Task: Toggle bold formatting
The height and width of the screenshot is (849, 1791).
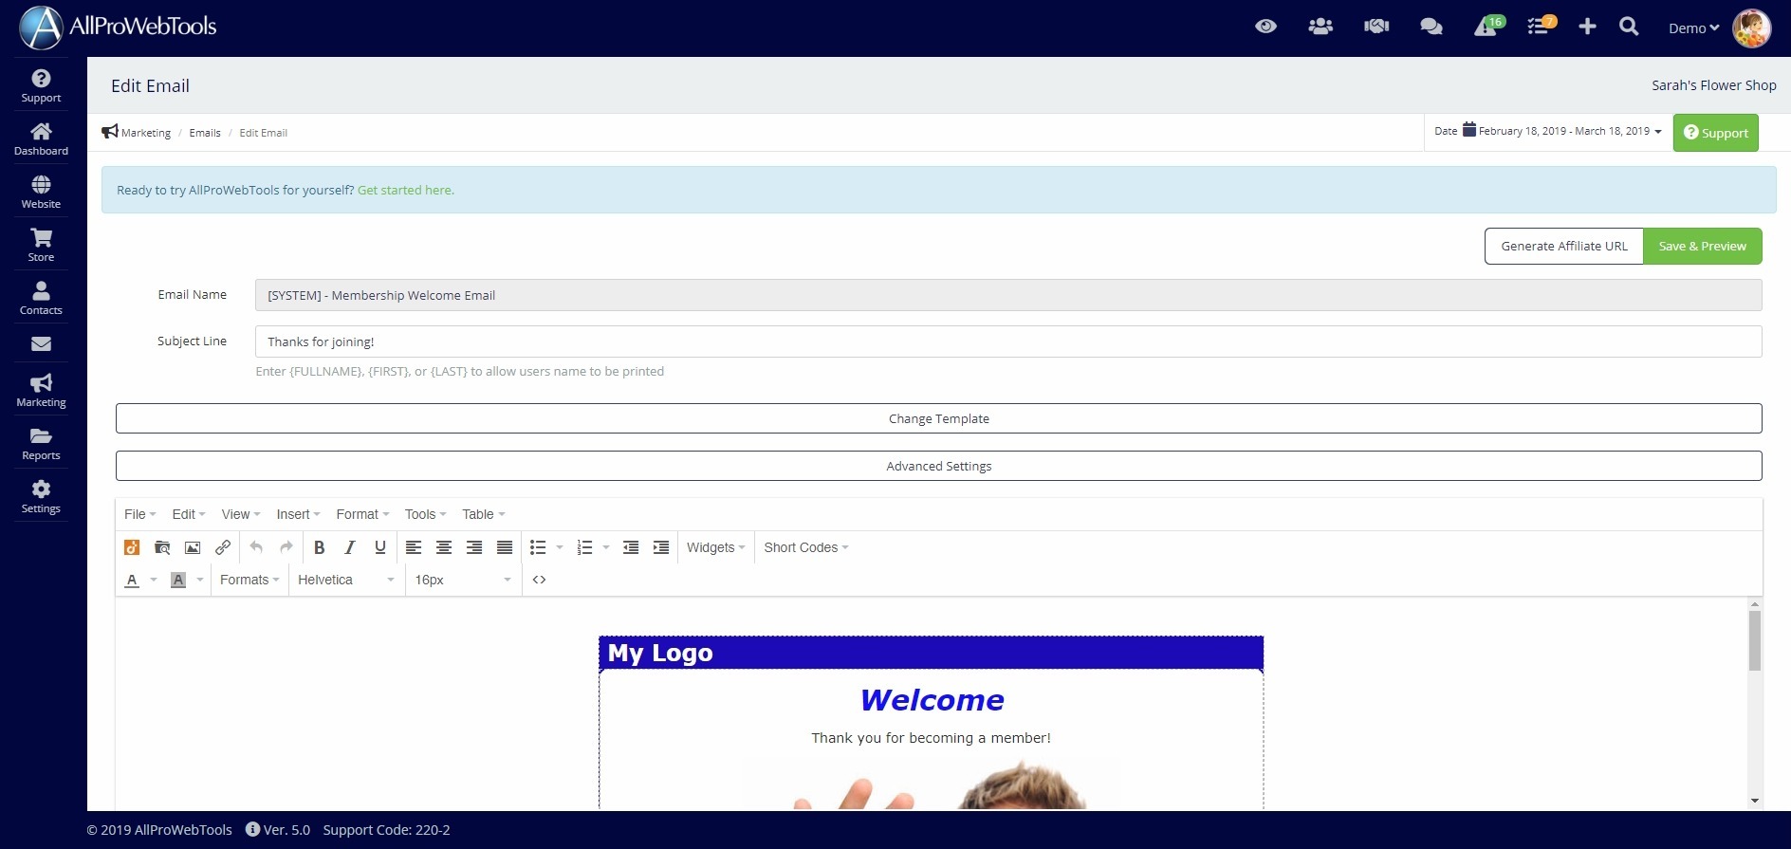Action: pyautogui.click(x=320, y=547)
